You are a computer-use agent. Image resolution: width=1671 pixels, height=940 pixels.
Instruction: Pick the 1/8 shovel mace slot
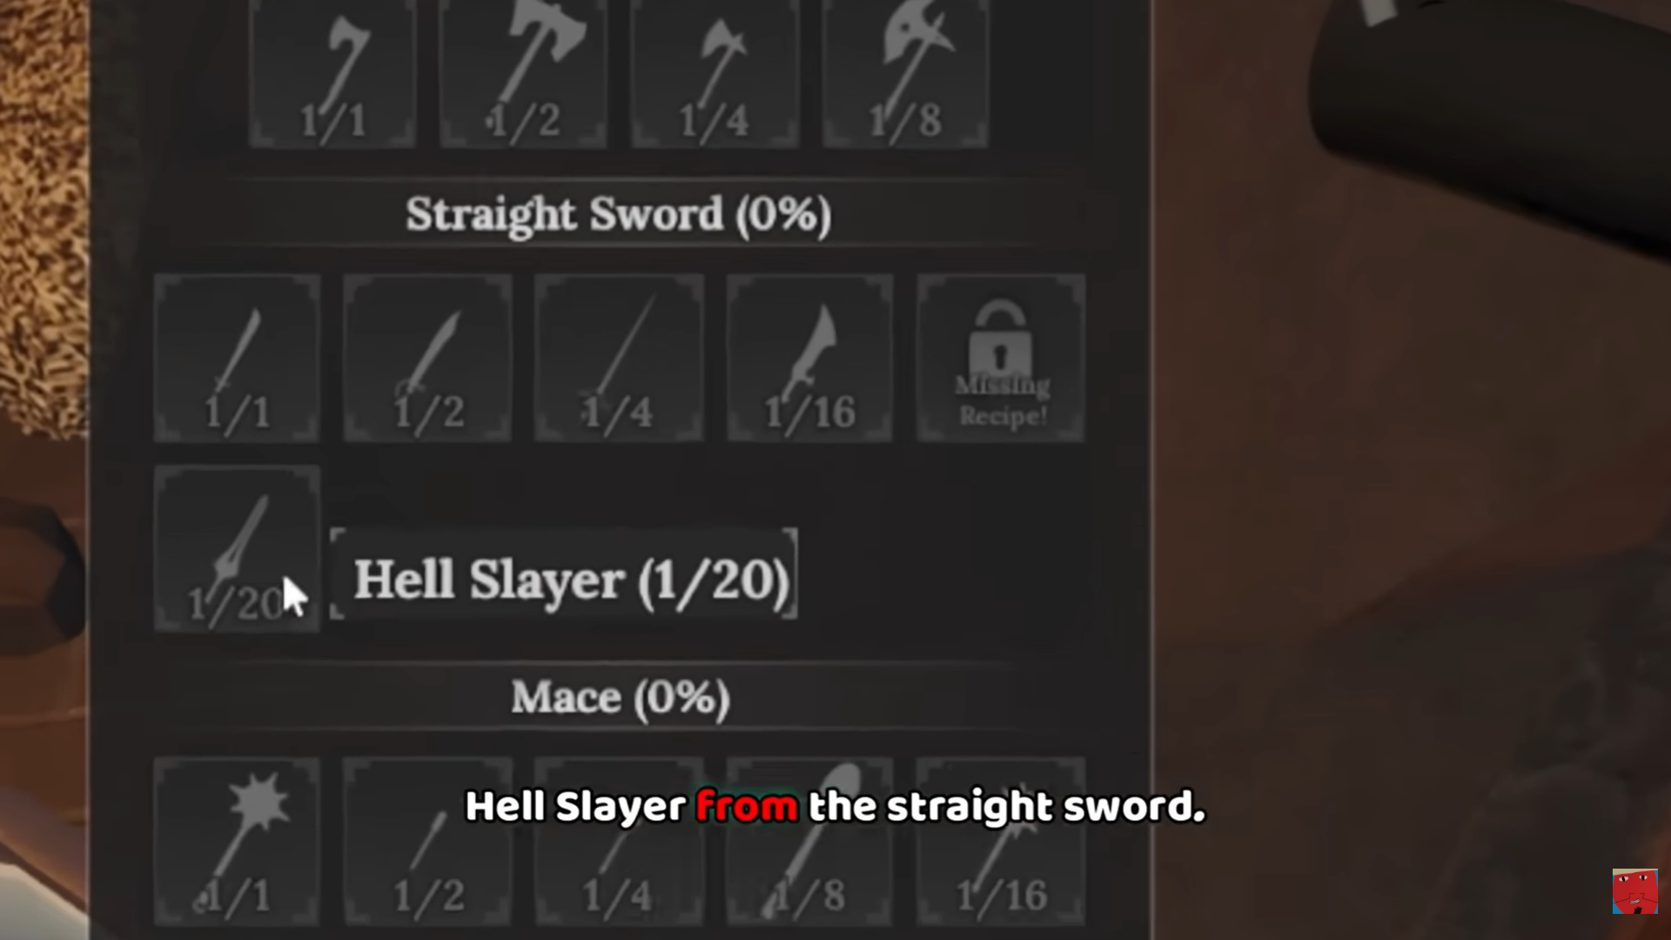coord(810,841)
